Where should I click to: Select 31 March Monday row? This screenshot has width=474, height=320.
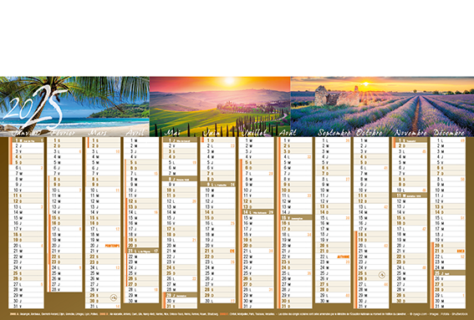[x=103, y=306]
